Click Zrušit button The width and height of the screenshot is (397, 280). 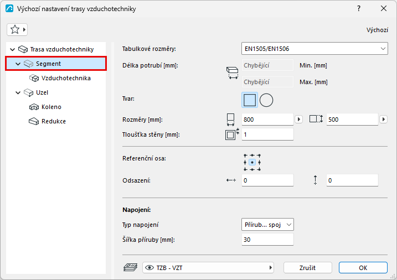point(308,268)
